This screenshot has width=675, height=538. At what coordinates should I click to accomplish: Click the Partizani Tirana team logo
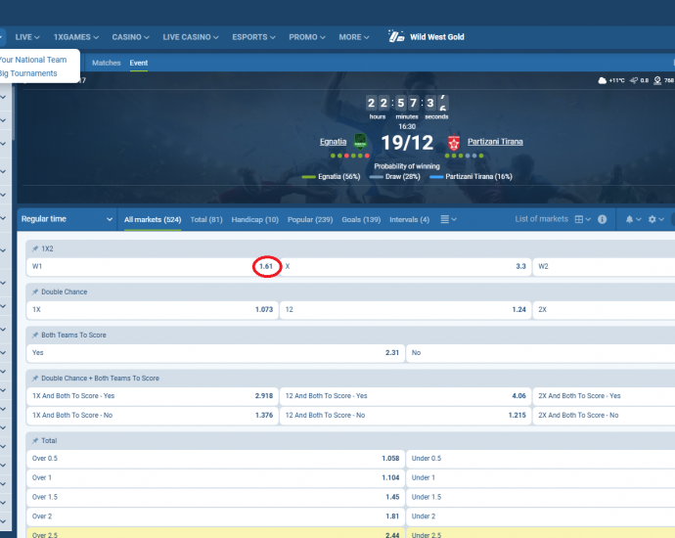(x=454, y=142)
